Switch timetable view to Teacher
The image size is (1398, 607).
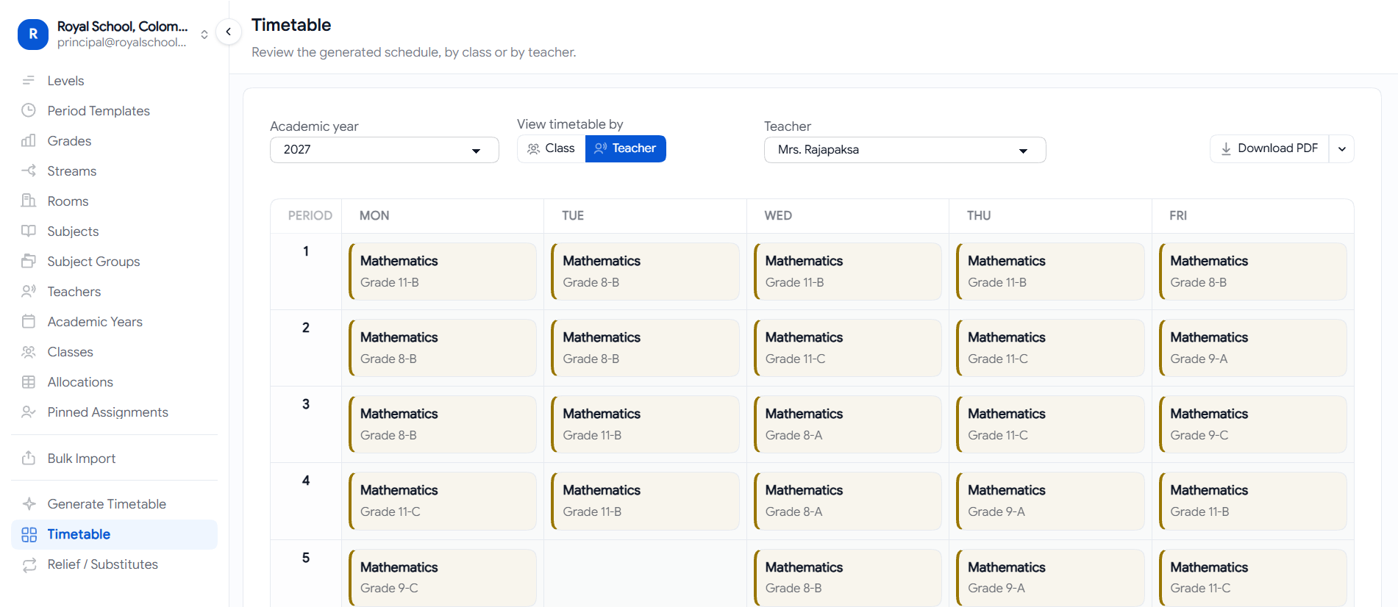[x=626, y=148]
